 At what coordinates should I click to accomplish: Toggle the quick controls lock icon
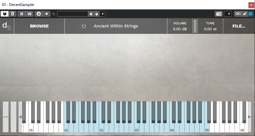pos(245,14)
